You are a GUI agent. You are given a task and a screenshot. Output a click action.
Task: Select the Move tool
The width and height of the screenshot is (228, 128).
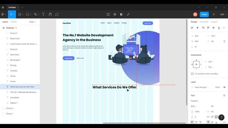(11, 14)
